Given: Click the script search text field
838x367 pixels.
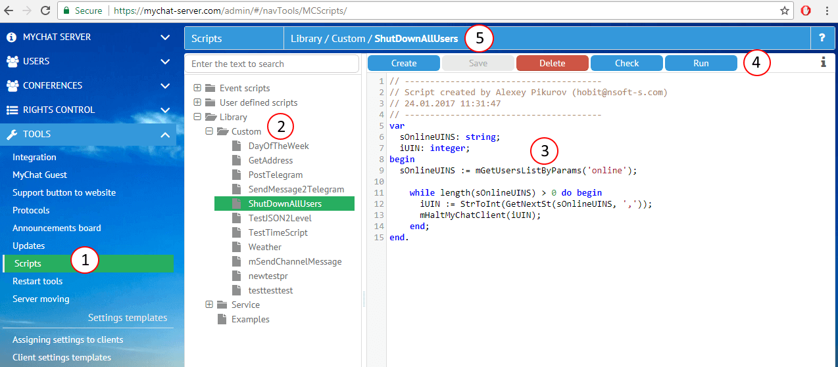Looking at the screenshot, I should coord(272,64).
